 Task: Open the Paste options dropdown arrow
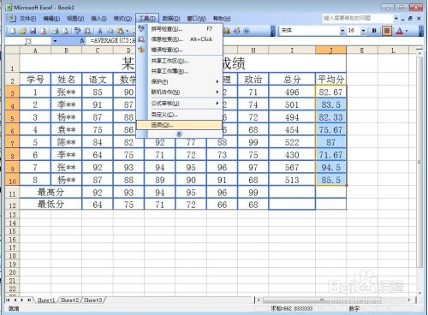(x=127, y=31)
